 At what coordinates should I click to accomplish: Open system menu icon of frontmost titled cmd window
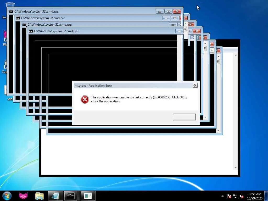[x=31, y=31]
